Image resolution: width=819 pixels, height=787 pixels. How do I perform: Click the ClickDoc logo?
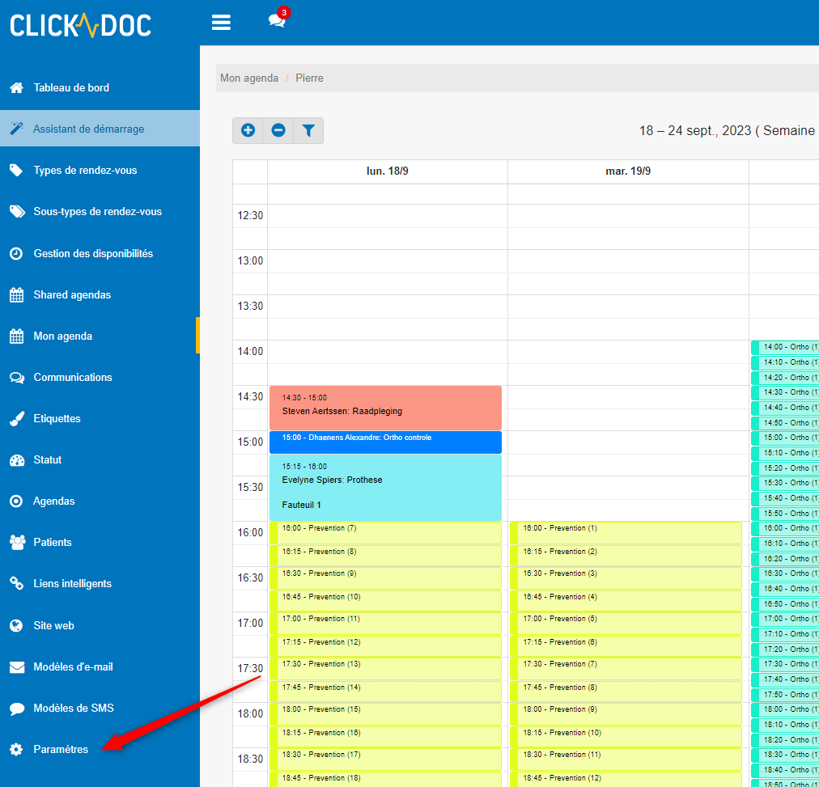[81, 25]
